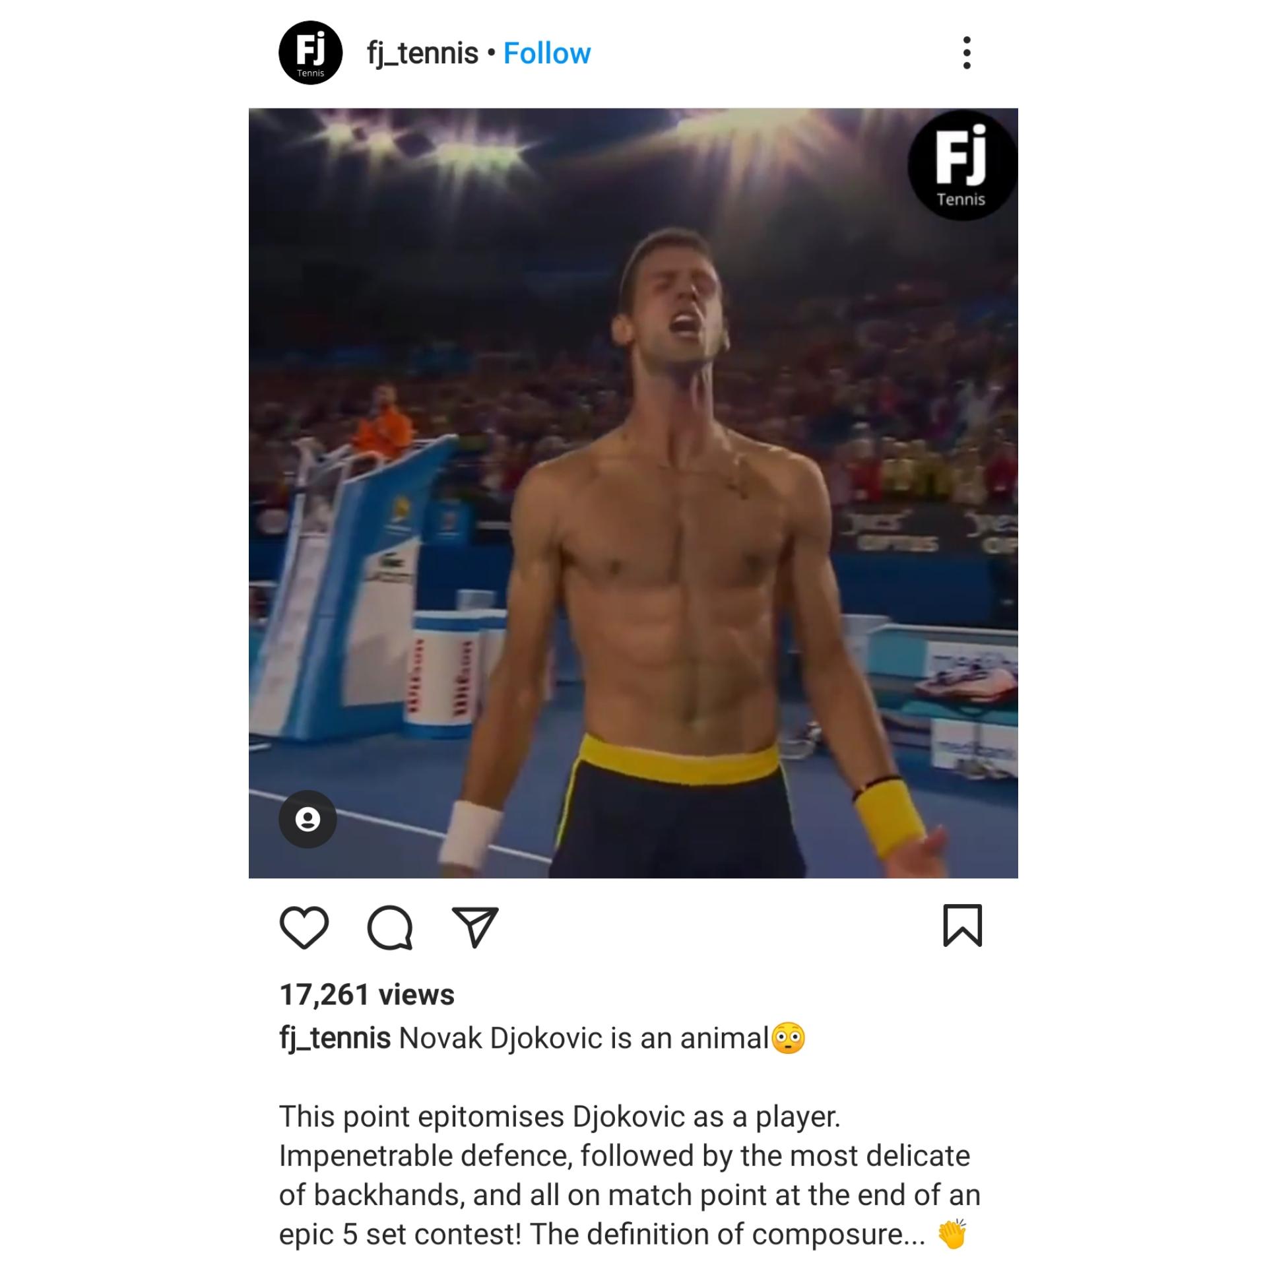
Task: Click the Fj Tennis watermark in video
Action: [x=961, y=166]
